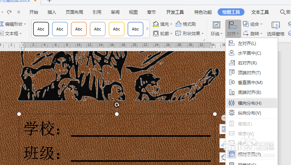Screen dimensions: 291x165
Task: Choose 垂直居中(M) center vertically
Action: [x=251, y=82]
